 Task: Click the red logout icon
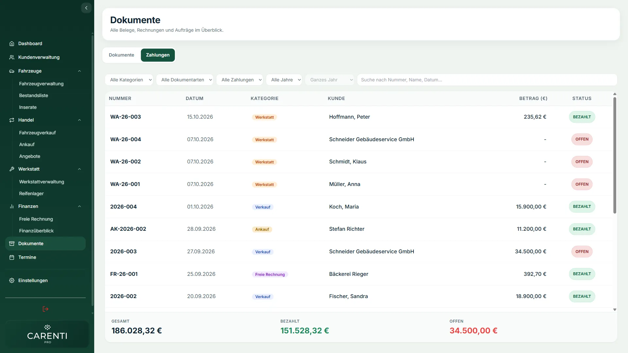click(x=45, y=309)
